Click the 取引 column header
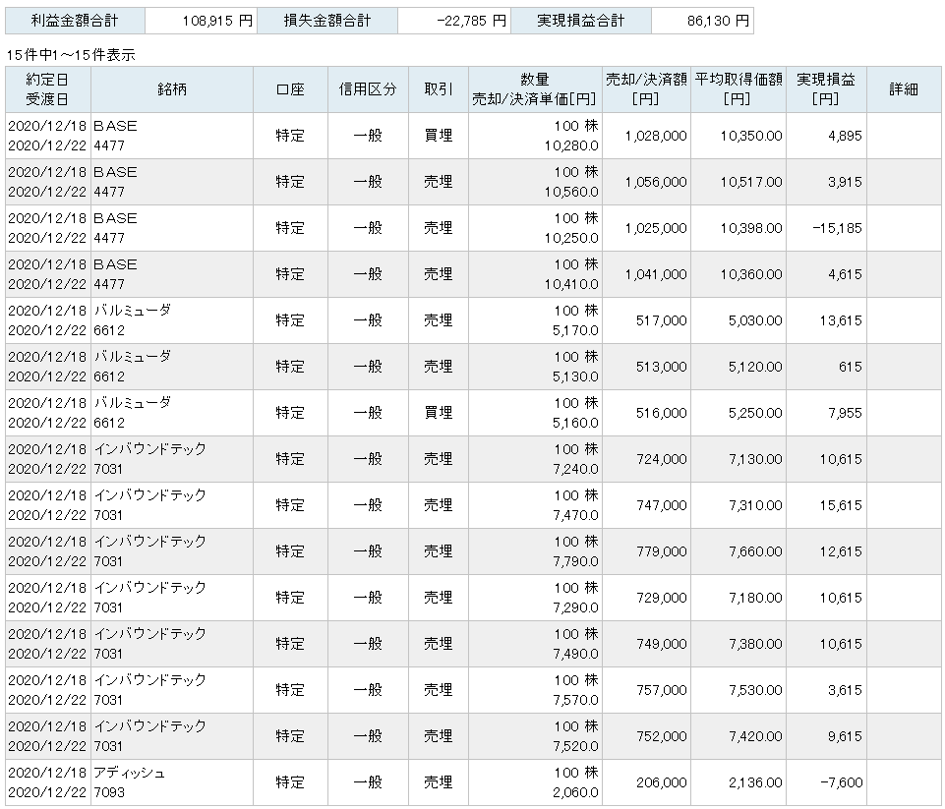This screenshot has width=945, height=809. (x=439, y=89)
